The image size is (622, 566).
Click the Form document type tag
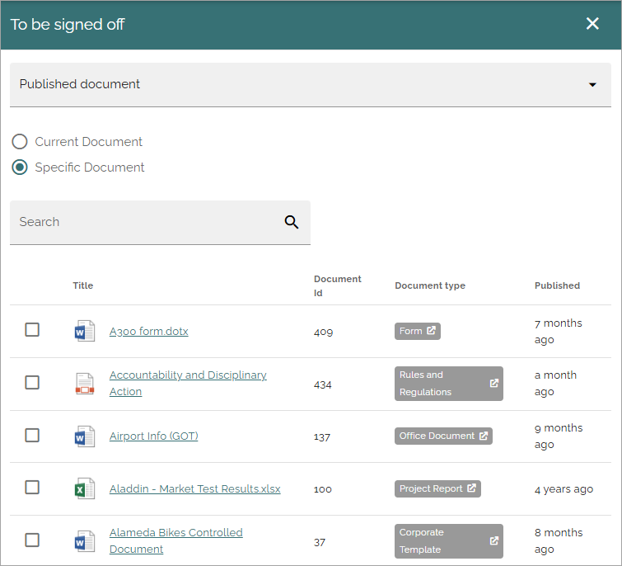pyautogui.click(x=418, y=331)
